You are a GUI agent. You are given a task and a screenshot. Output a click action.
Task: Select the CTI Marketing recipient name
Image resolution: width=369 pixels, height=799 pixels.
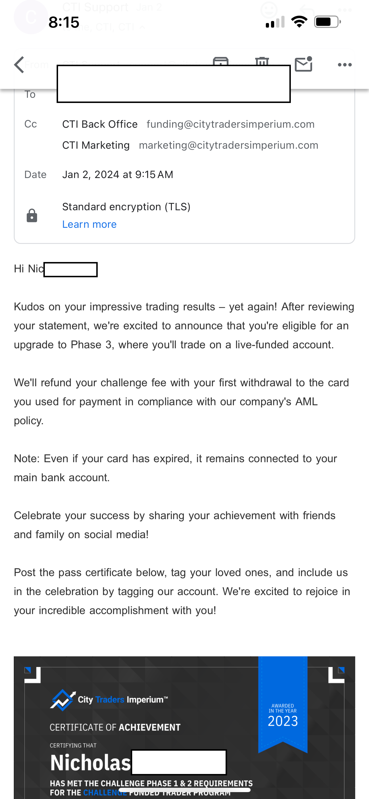(96, 145)
